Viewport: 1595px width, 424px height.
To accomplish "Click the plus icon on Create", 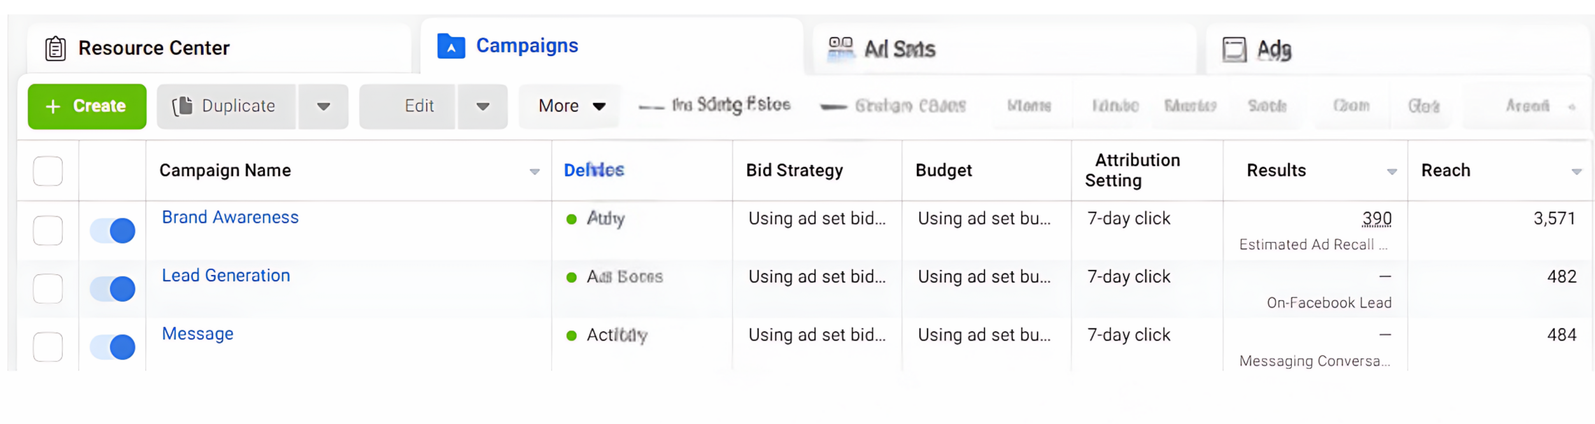I will [x=53, y=106].
